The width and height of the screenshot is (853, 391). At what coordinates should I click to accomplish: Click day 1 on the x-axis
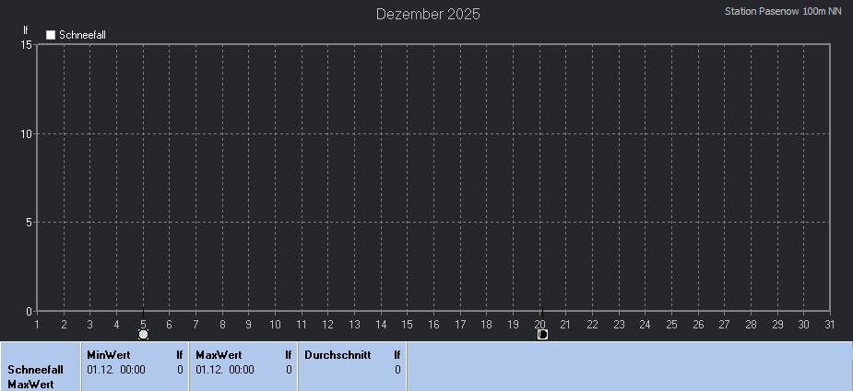pos(37,324)
